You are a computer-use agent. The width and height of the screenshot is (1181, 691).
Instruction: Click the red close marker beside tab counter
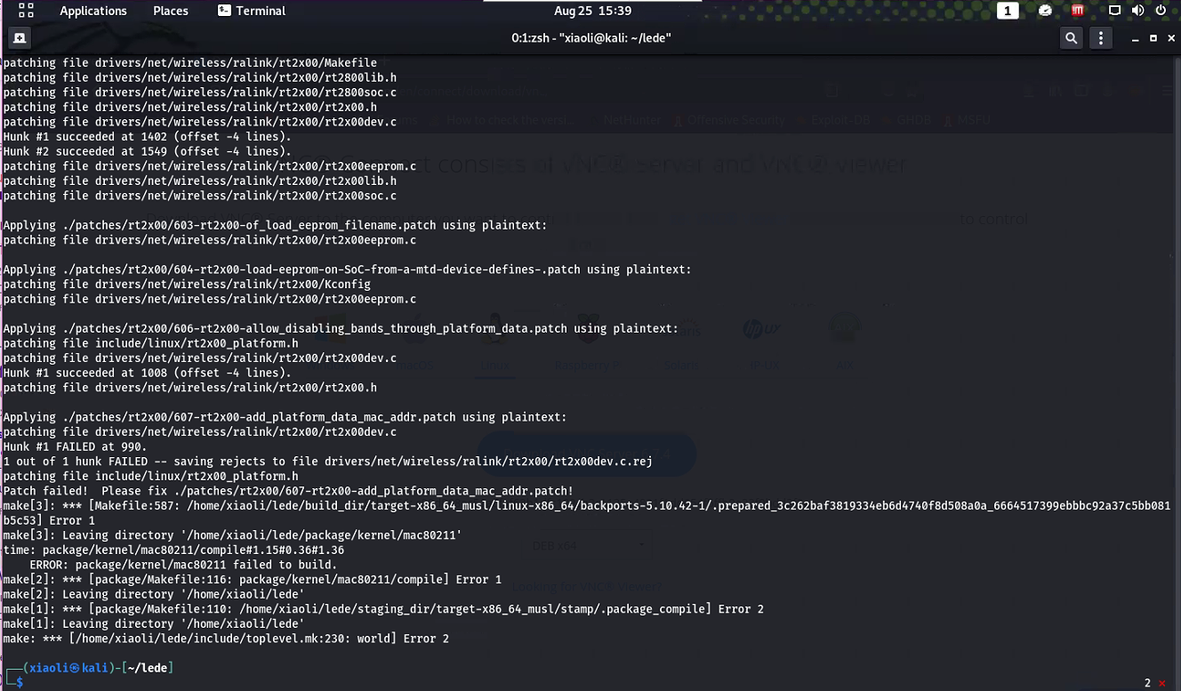click(1161, 681)
